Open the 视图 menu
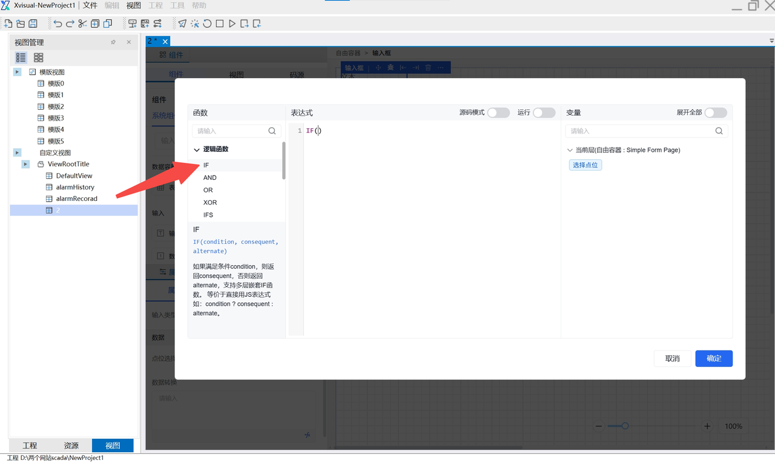The height and width of the screenshot is (463, 775). click(134, 5)
